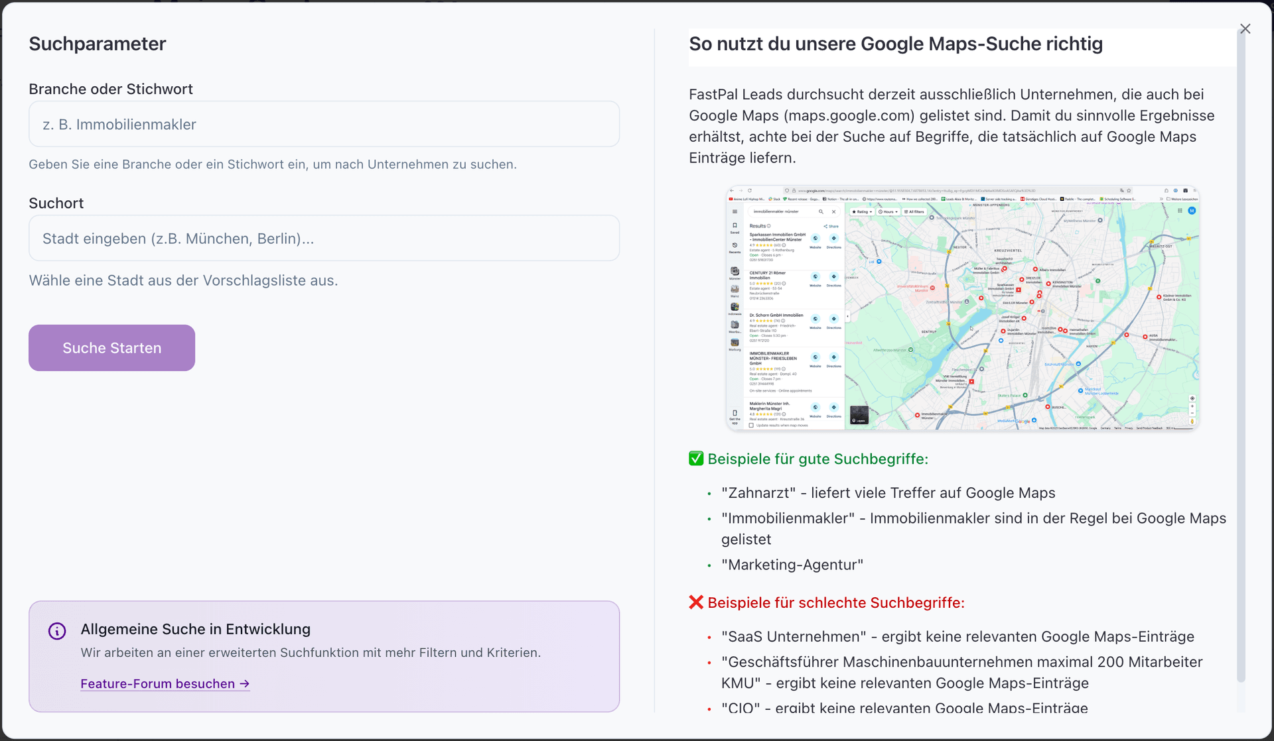Select the "SaaS Unternehmen" bad example bullet
This screenshot has height=741, width=1274.
coord(957,636)
